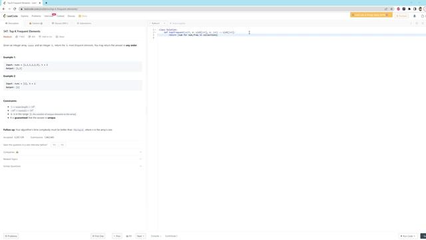Open the Contest menu item
Viewport: 426px width, 240px height.
[x=61, y=16]
